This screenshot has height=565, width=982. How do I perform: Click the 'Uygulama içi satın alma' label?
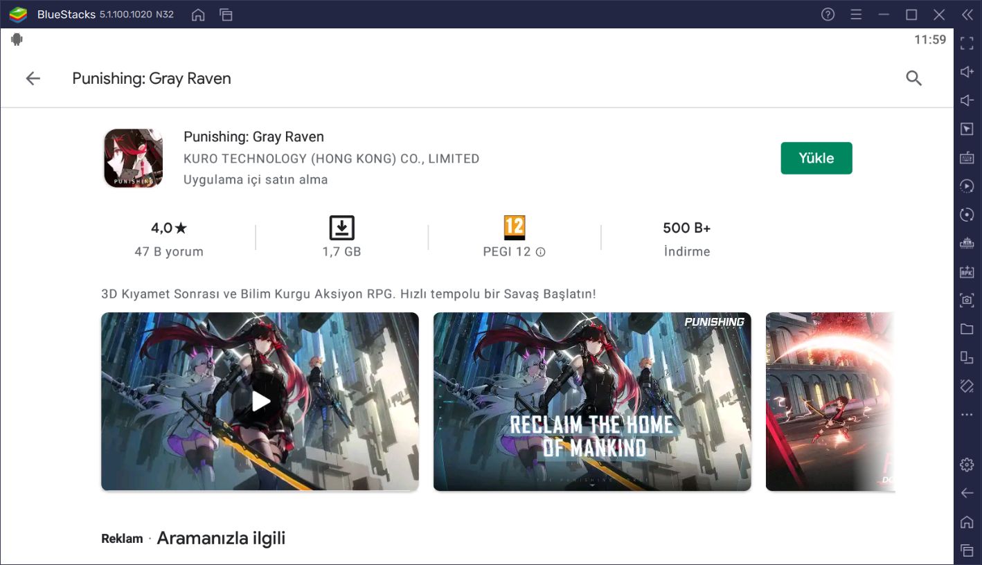tap(256, 179)
